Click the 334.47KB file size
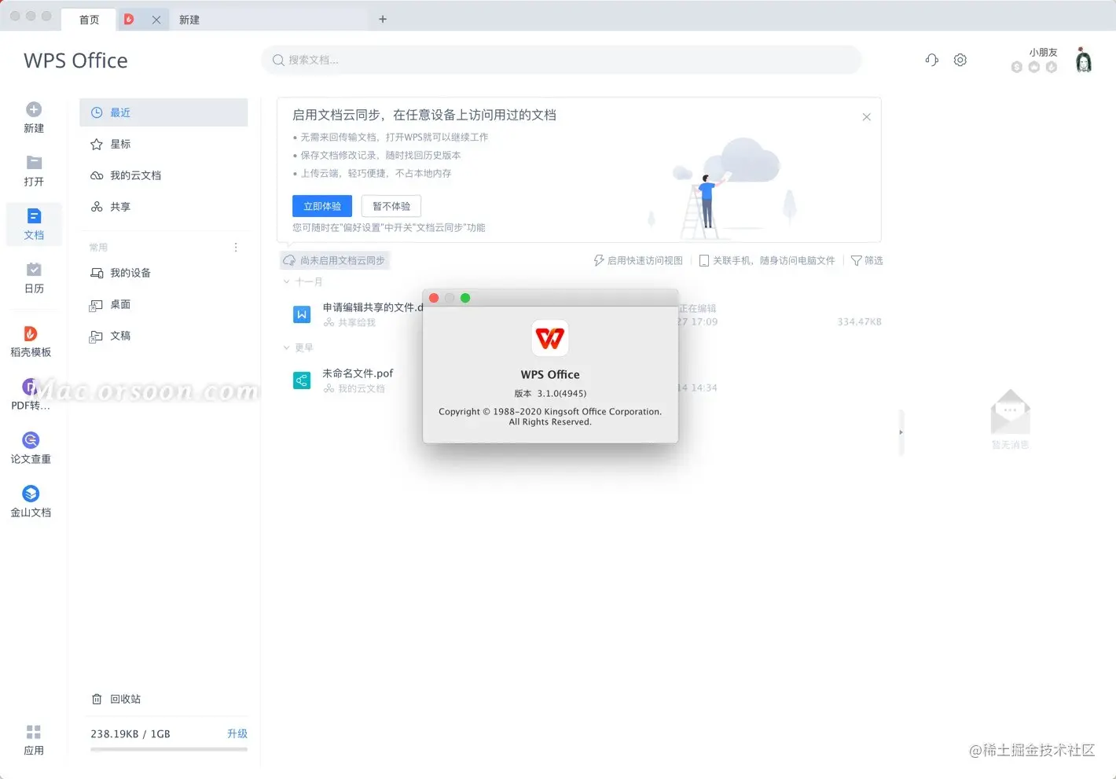This screenshot has height=779, width=1116. [860, 322]
